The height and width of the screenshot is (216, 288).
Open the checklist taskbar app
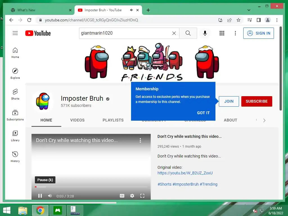[x=75, y=210]
